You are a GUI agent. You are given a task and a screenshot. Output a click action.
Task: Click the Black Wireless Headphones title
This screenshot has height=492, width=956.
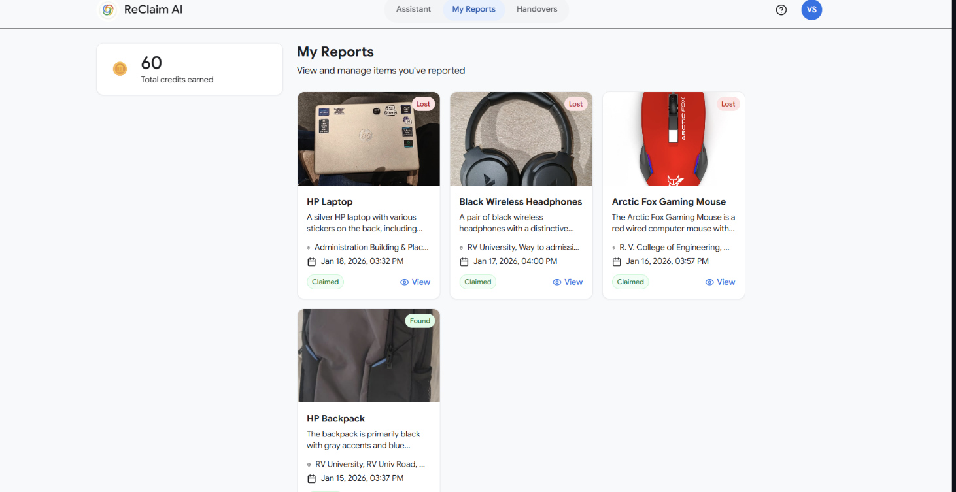[521, 202]
